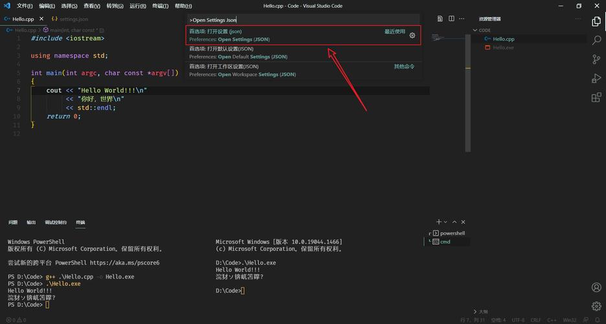Screen dimensions: 606x324
Task: Select the powershell terminal instance
Action: [448, 233]
